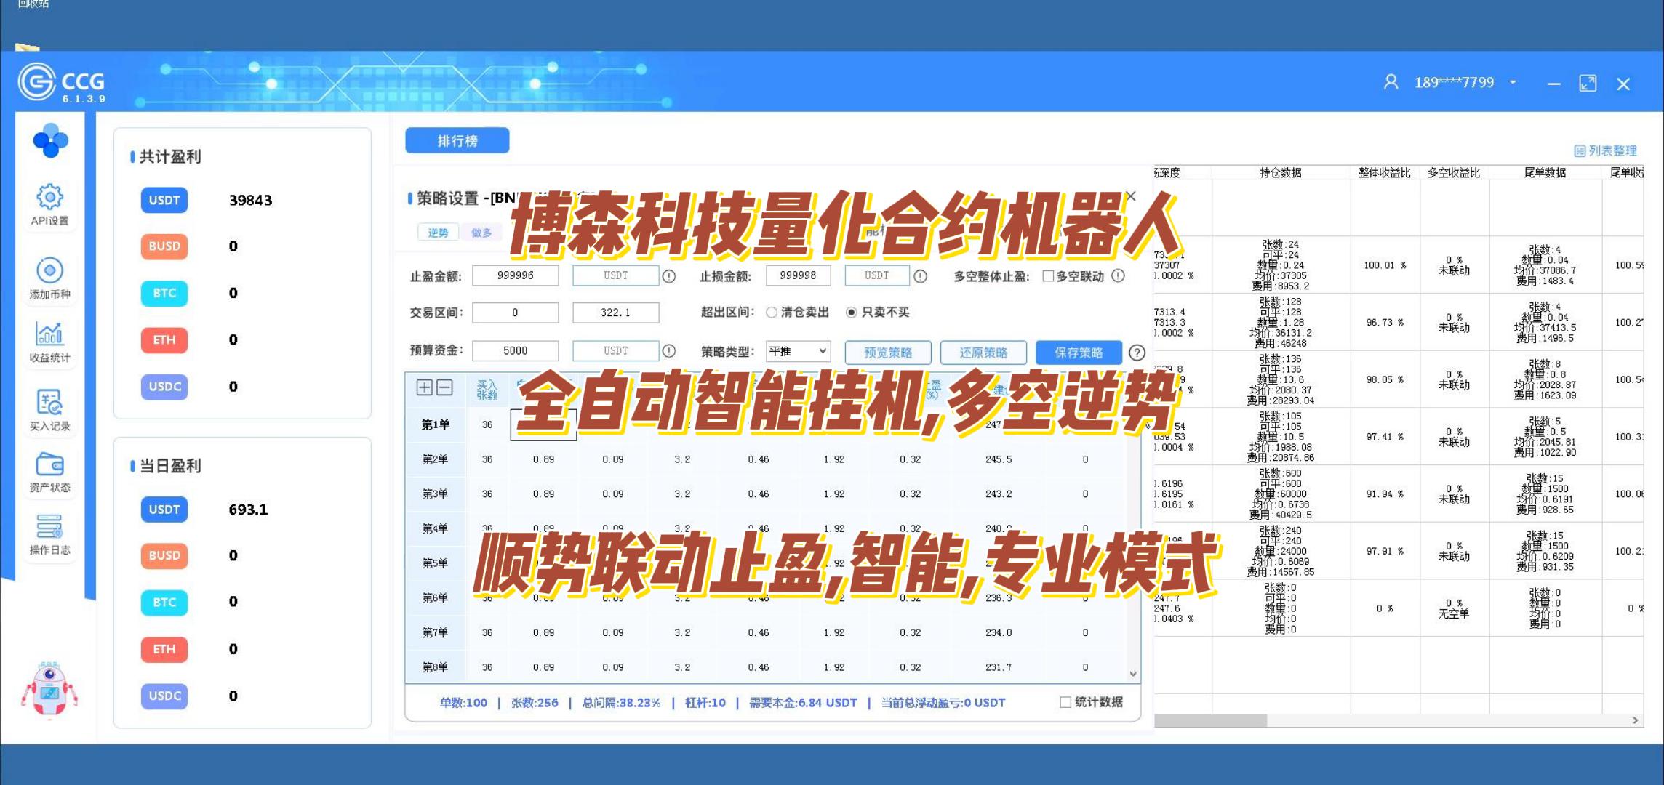Toggle the 统计数据 checkbox

[x=1065, y=702]
